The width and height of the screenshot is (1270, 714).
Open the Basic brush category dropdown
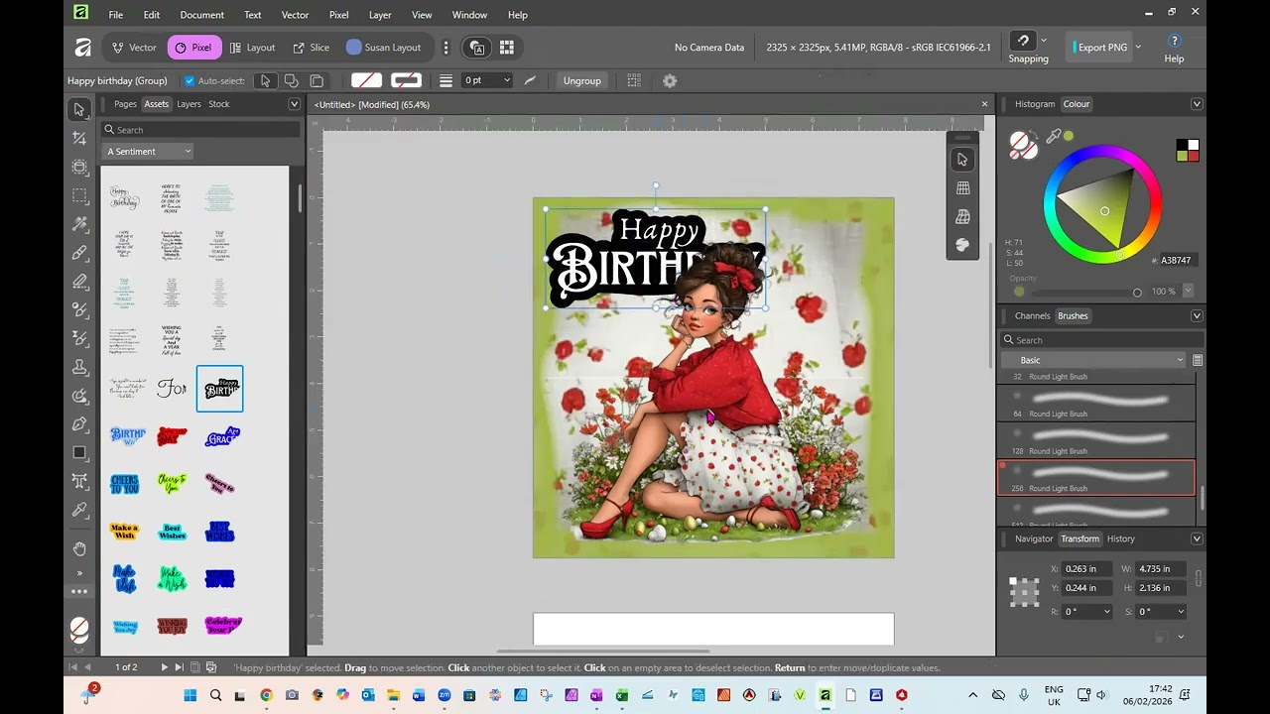tap(1093, 360)
